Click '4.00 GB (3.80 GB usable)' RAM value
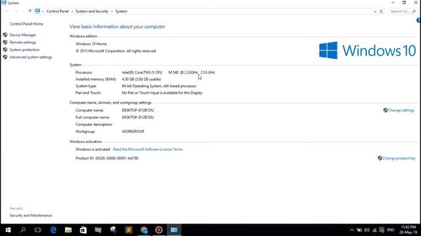 (x=141, y=79)
